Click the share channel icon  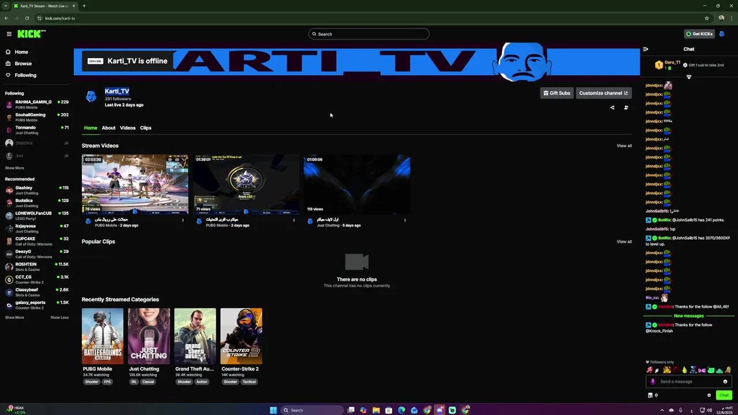tap(612, 107)
